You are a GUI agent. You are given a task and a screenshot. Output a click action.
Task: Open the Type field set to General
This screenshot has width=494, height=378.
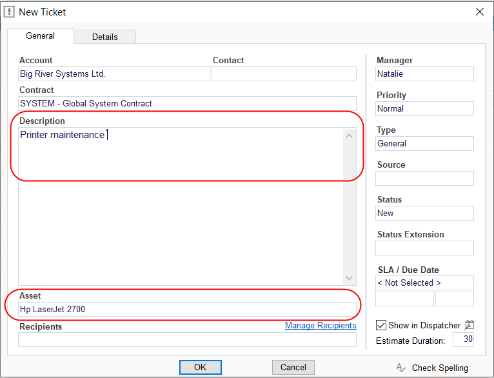424,144
